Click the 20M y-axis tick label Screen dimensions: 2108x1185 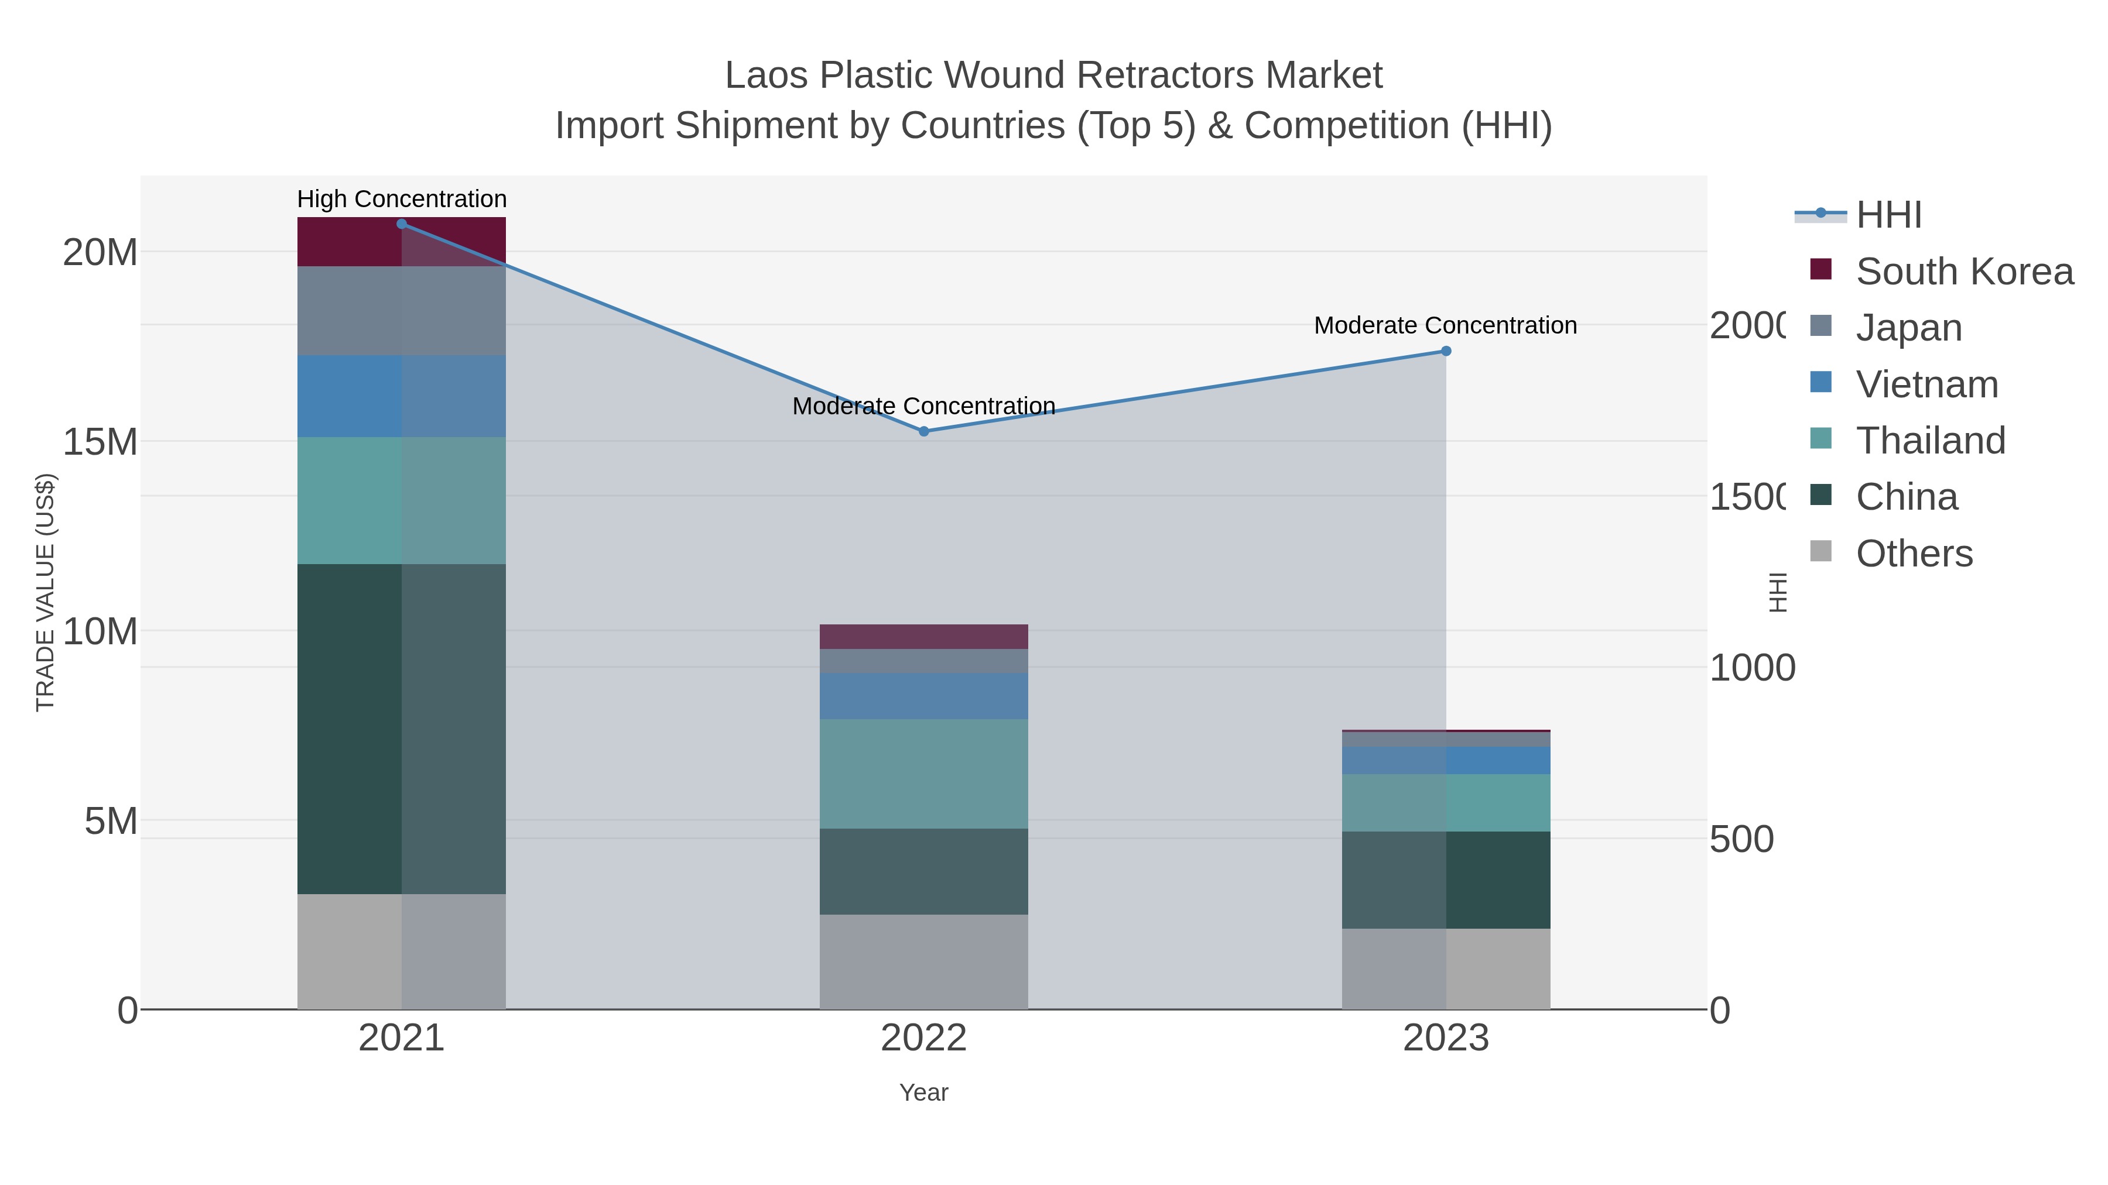pyautogui.click(x=100, y=252)
